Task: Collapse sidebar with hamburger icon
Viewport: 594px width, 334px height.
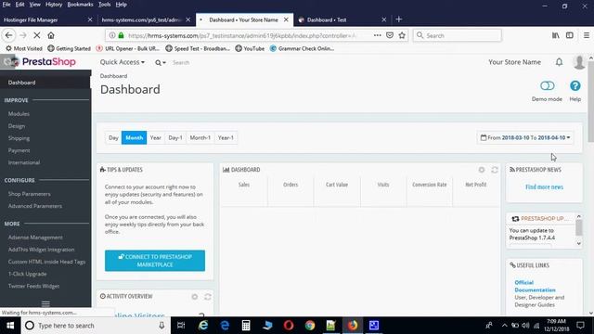Action: (45, 303)
